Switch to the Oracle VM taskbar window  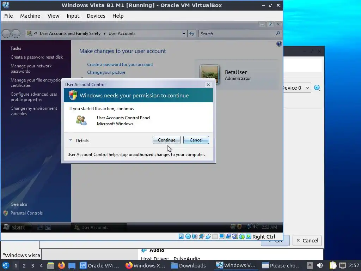point(100,265)
